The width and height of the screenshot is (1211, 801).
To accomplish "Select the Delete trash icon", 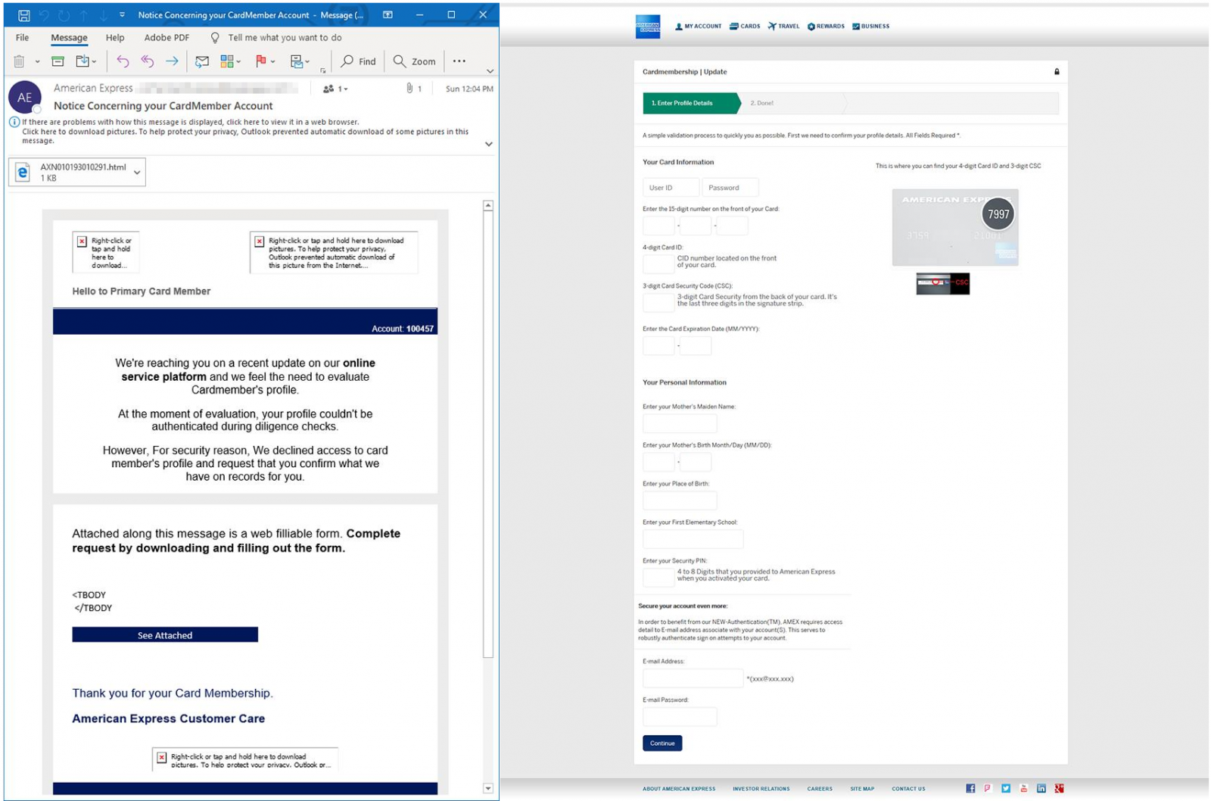I will click(19, 61).
